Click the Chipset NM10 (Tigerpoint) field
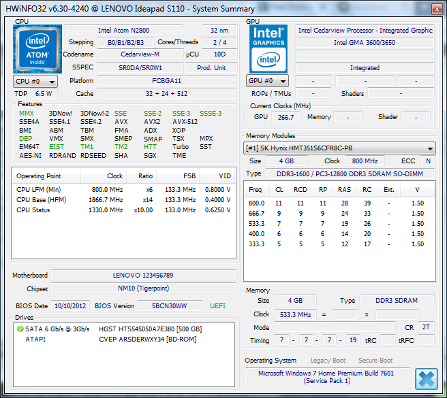 pos(143,288)
